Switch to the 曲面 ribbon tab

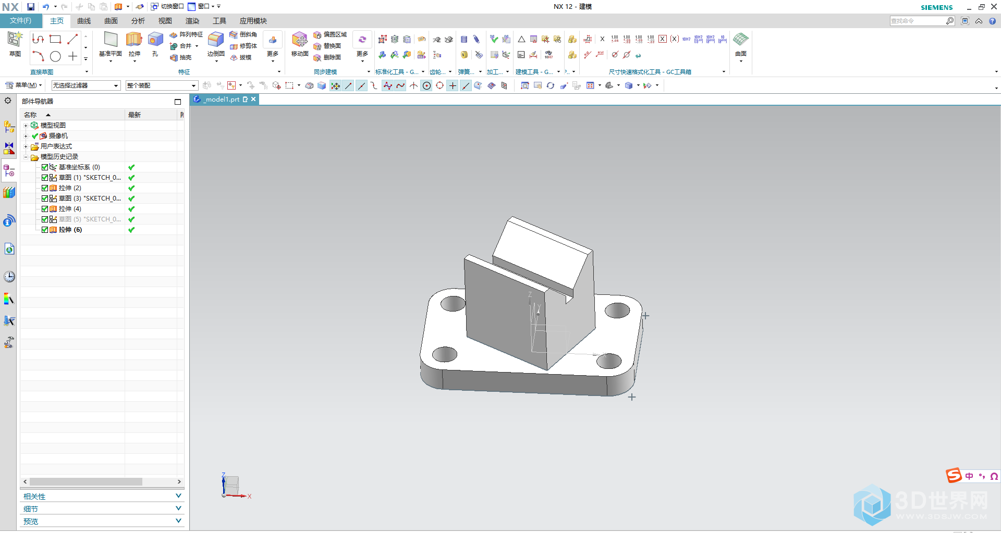(x=111, y=21)
